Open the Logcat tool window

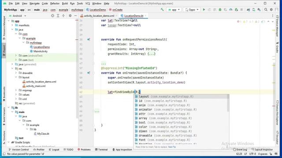[x=54, y=149]
